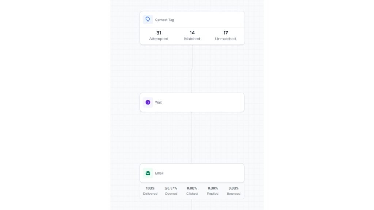Image resolution: width=374 pixels, height=210 pixels.
Task: Open the 28.57% Opened statistic
Action: (171, 191)
